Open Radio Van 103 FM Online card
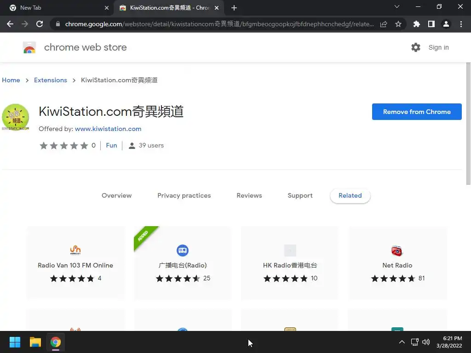 [75, 263]
